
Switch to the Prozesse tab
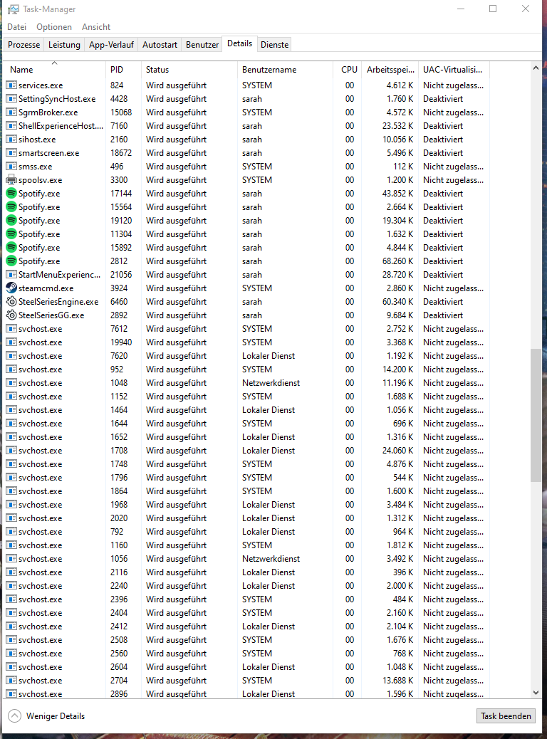24,45
